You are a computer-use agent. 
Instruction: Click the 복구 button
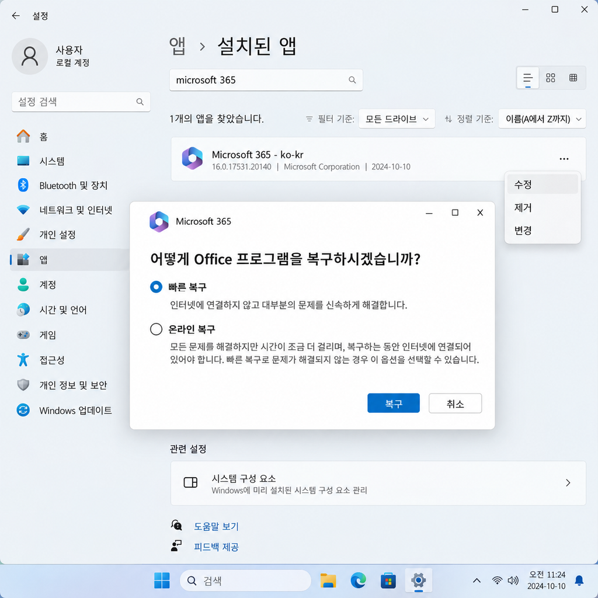click(x=394, y=403)
